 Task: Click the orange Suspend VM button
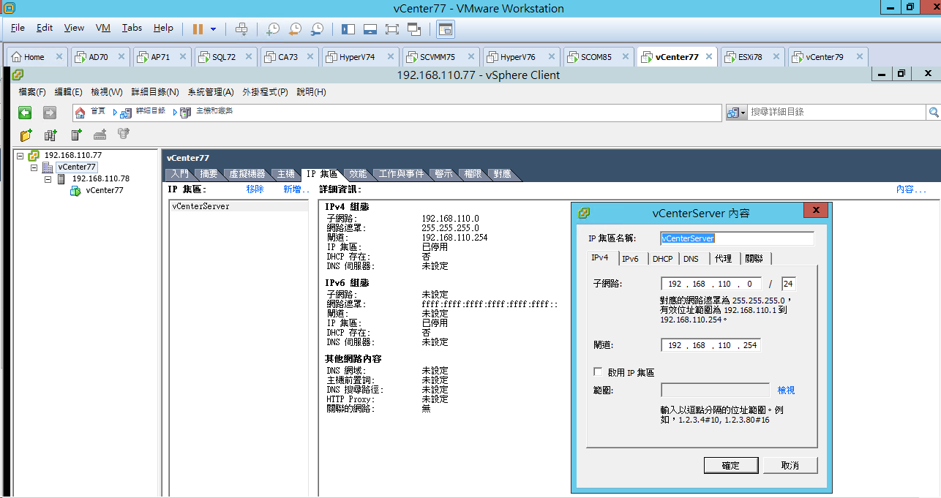[x=198, y=29]
